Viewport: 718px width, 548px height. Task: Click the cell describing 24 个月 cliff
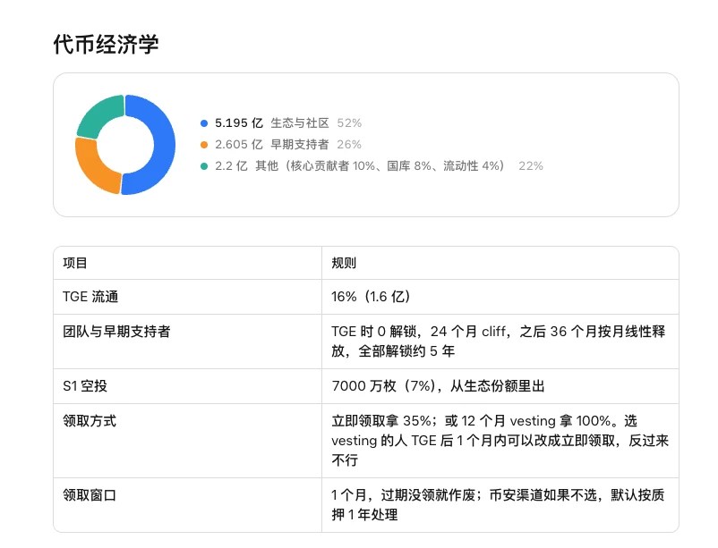[x=500, y=341]
